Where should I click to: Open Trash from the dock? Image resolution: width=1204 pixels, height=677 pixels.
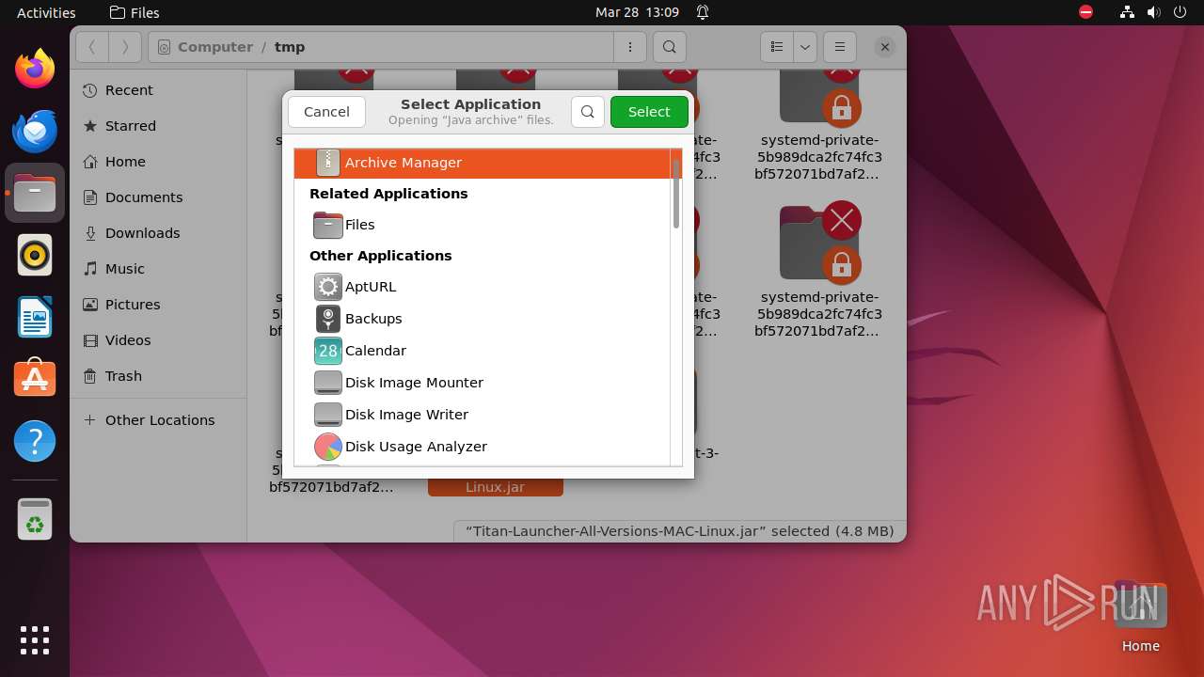[x=35, y=519]
